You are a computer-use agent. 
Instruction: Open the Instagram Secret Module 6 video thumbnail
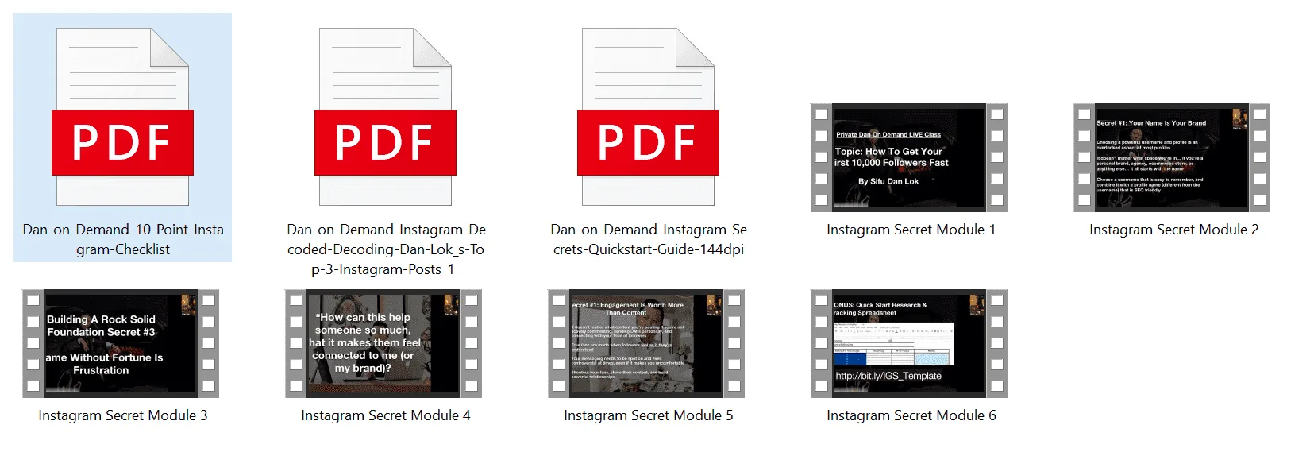[x=908, y=344]
